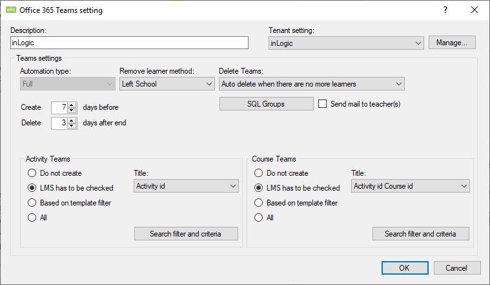This screenshot has height=285, width=490.
Task: Choose 'Based on template filter' for Activity Teams
Action: click(32, 203)
